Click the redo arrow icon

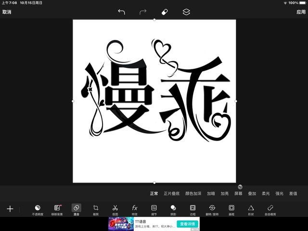point(143,12)
